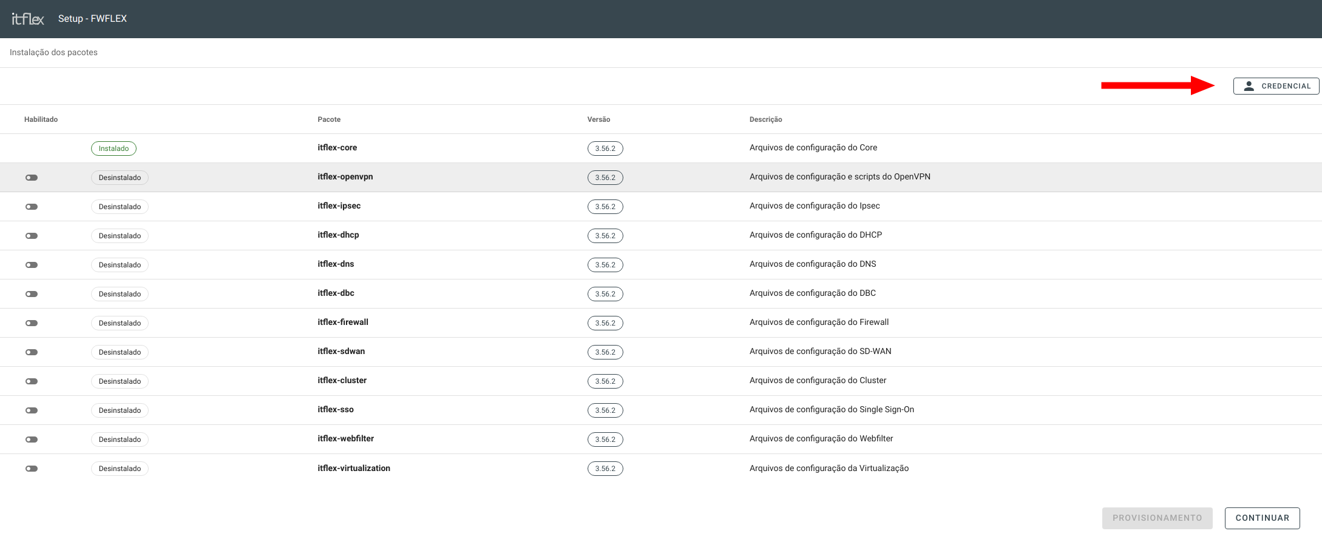1322x545 pixels.
Task: Click the itflex logo
Action: click(28, 19)
